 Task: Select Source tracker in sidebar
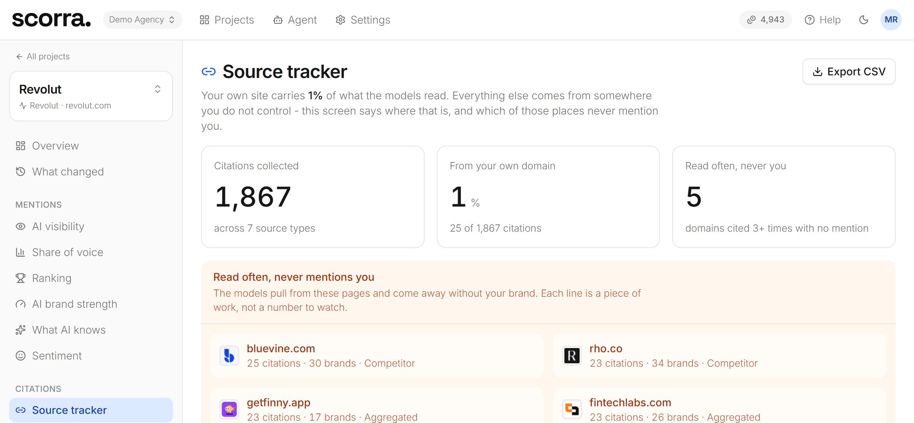(91, 410)
